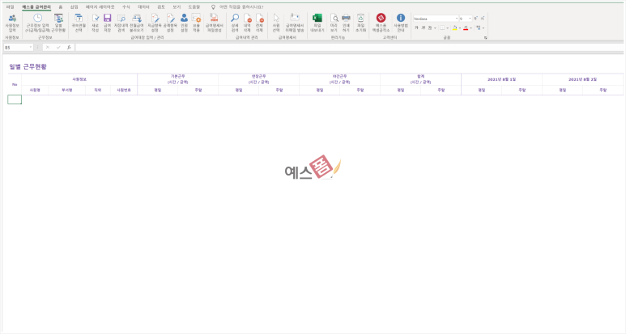
Task: Click 사원명 column header
Action: click(35, 91)
